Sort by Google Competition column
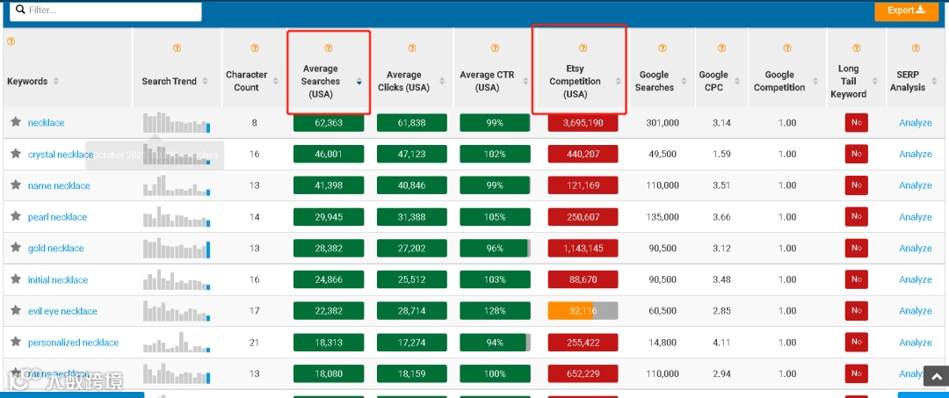Screen dimensions: 949x398 [x=815, y=81]
